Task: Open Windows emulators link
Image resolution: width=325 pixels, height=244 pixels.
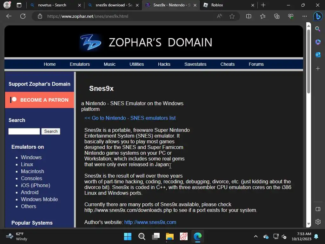Action: point(31,158)
